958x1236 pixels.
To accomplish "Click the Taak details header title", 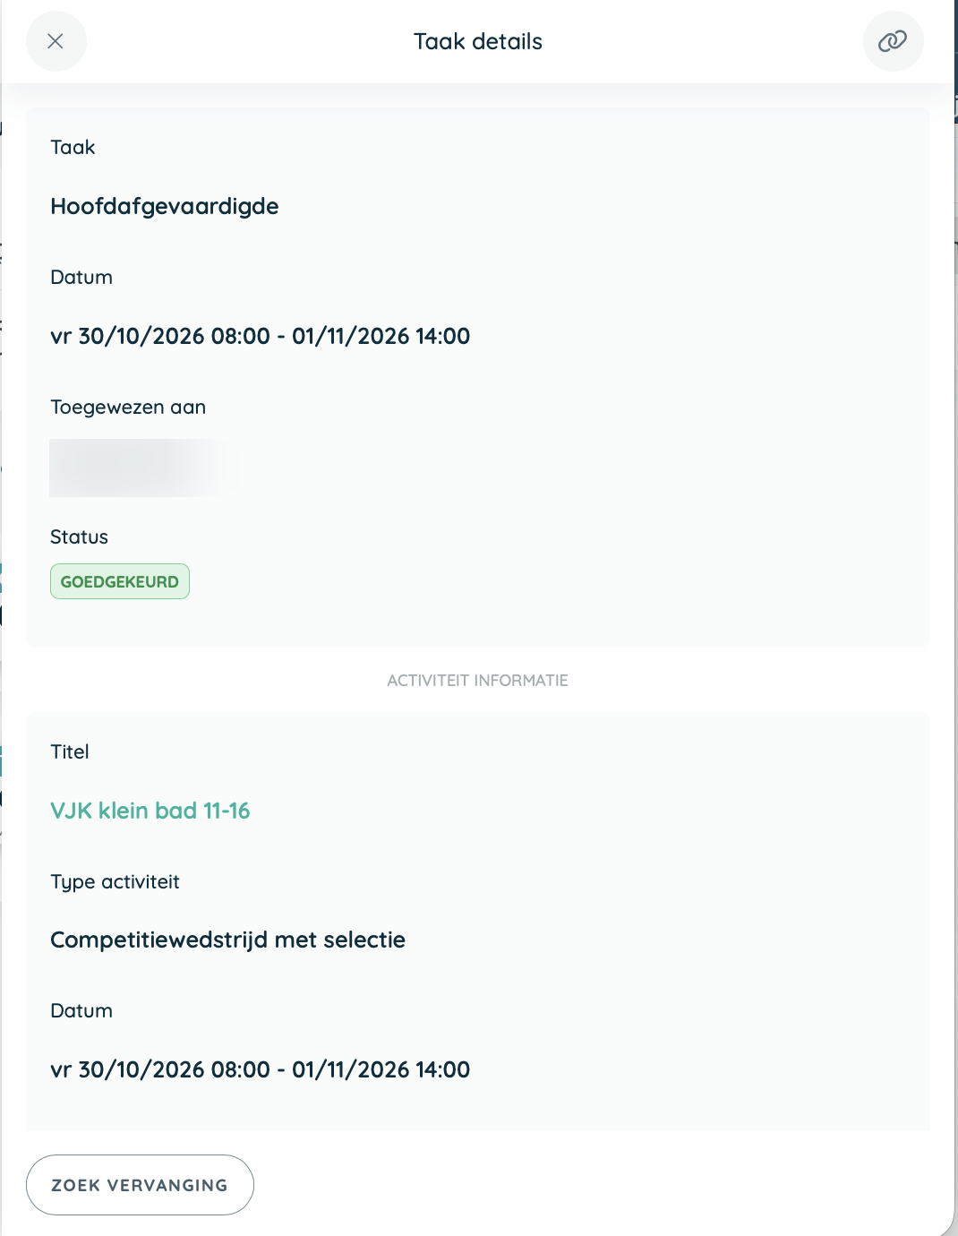I will tap(478, 41).
